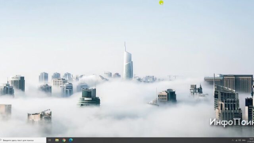Launch Google Chrome from the taskbar
Image resolution: width=254 pixels, height=143 pixels.
[x=64, y=140]
